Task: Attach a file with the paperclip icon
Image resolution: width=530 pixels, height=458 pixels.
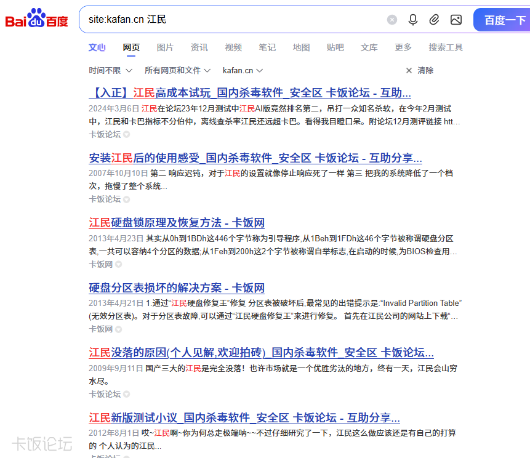Action: tap(434, 20)
